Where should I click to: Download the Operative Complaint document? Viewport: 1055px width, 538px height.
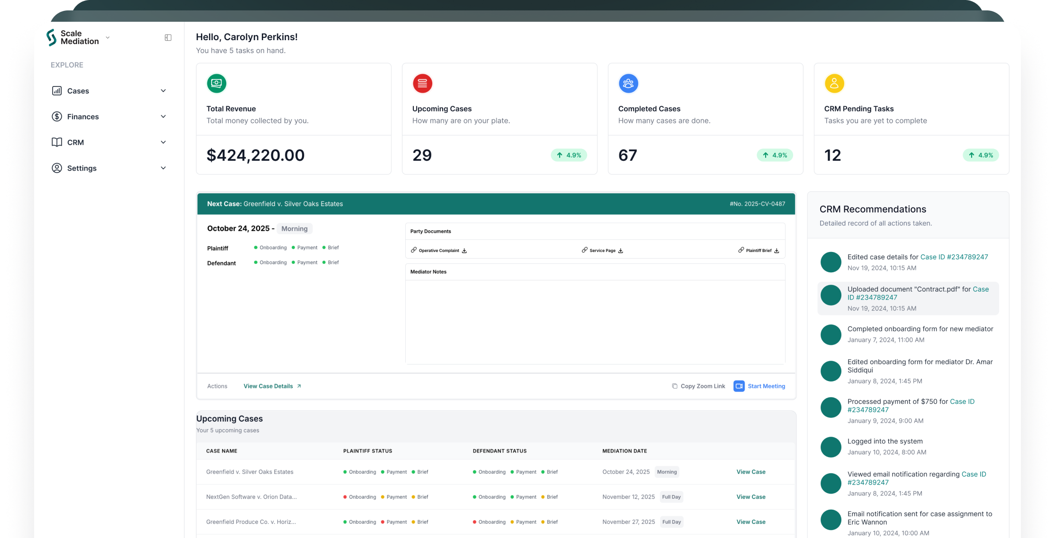click(465, 251)
